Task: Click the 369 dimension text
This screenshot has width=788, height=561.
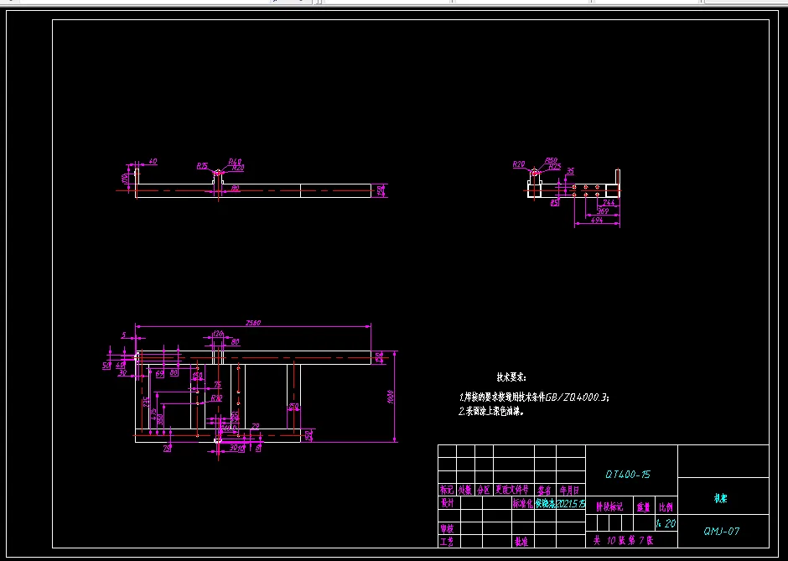Action: pos(603,211)
